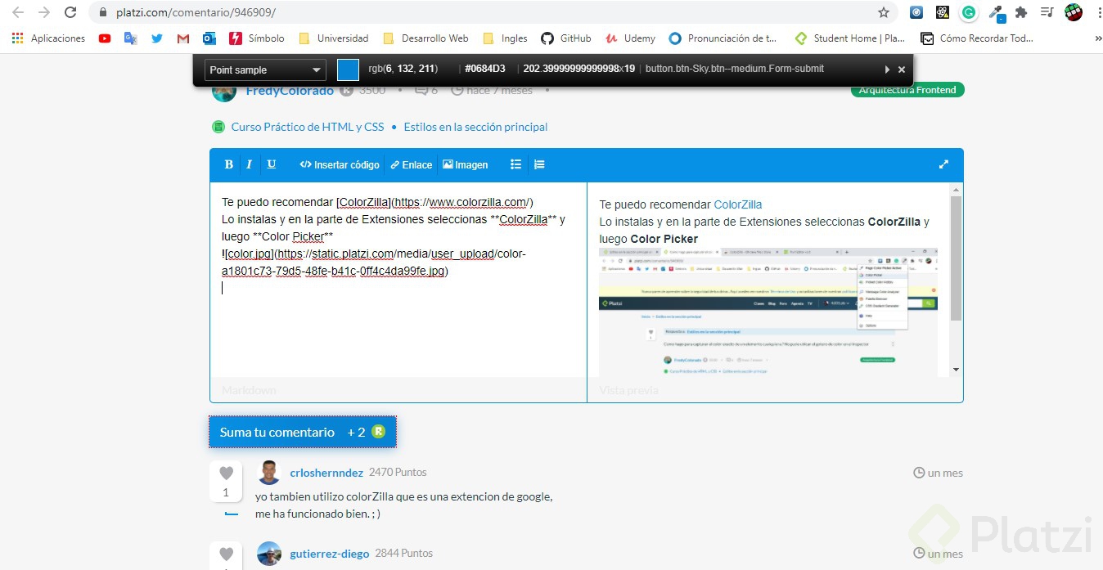This screenshot has height=570, width=1103.
Task: Open the Point sample dropdown
Action: [x=265, y=70]
